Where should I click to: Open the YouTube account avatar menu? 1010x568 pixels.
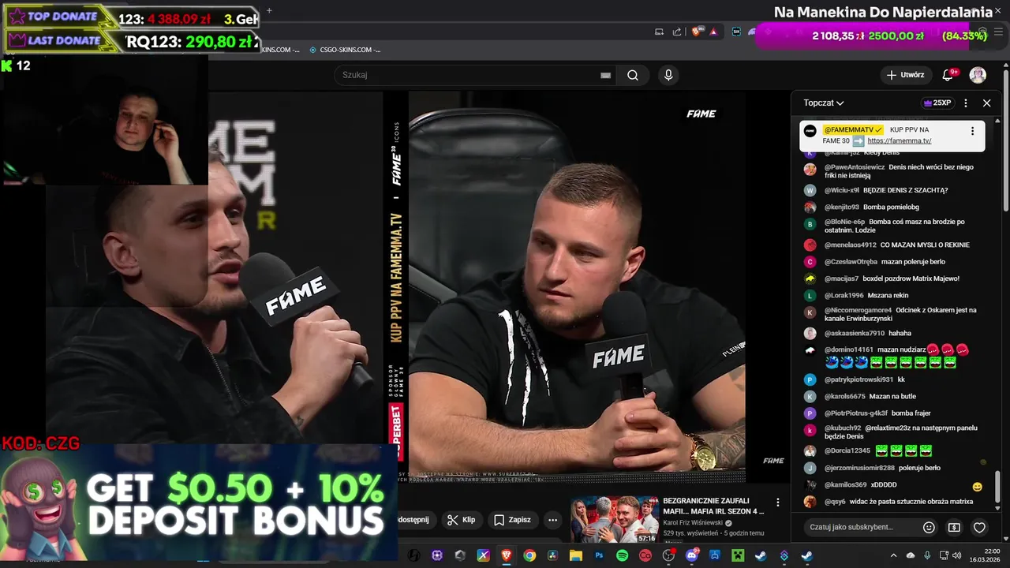(x=978, y=75)
